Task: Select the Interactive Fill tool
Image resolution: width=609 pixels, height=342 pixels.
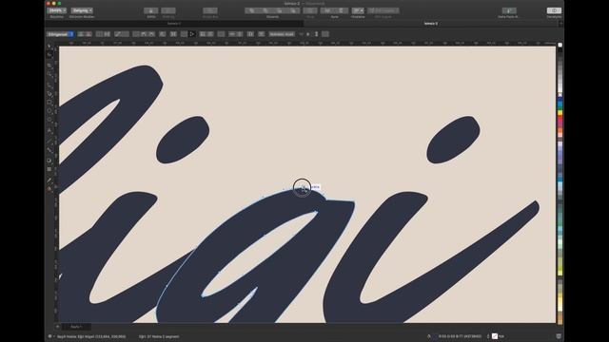Action: (49, 189)
